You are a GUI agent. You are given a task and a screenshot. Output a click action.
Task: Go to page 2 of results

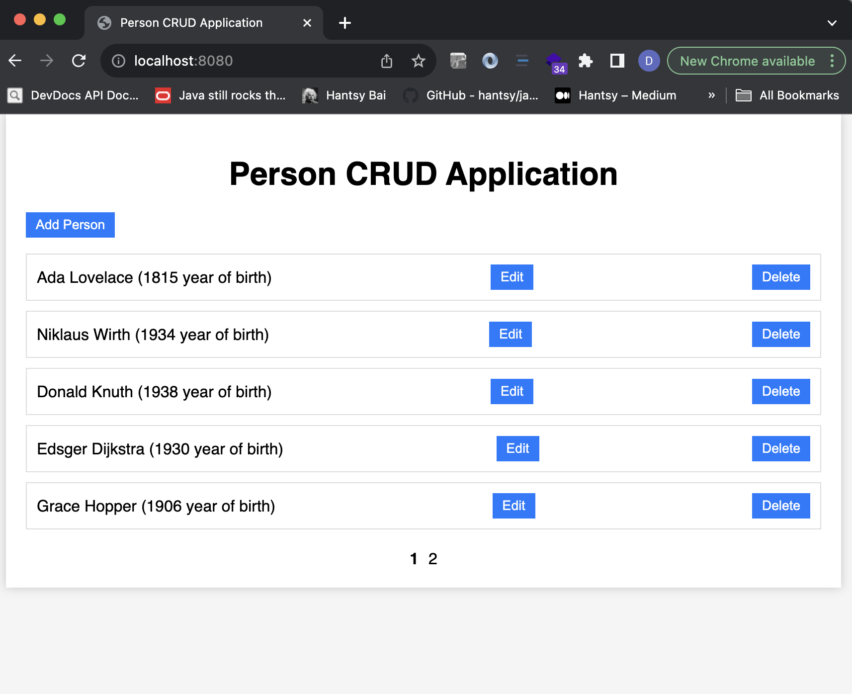tap(432, 559)
